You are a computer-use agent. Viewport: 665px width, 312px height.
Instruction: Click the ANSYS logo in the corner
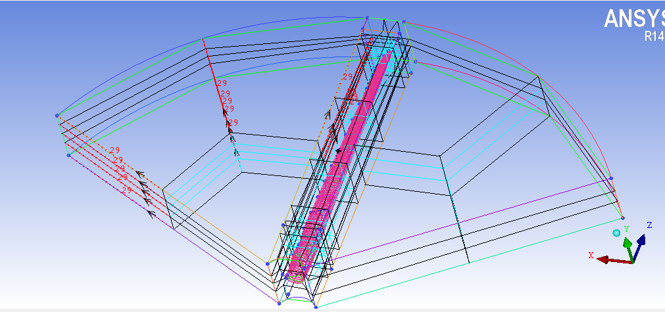pos(634,19)
